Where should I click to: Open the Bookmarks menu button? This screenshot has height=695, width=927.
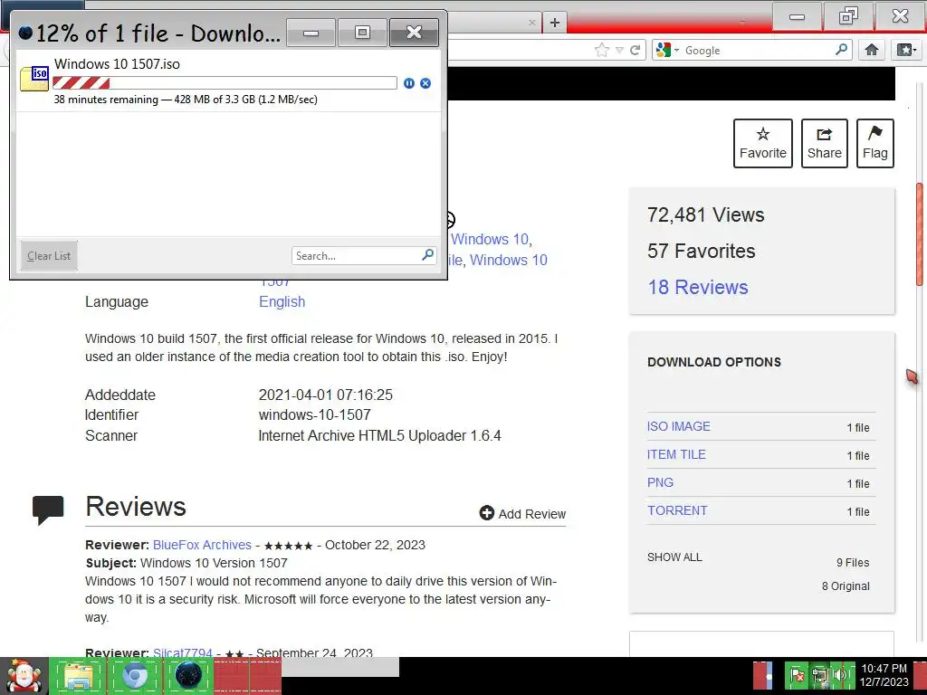906,51
